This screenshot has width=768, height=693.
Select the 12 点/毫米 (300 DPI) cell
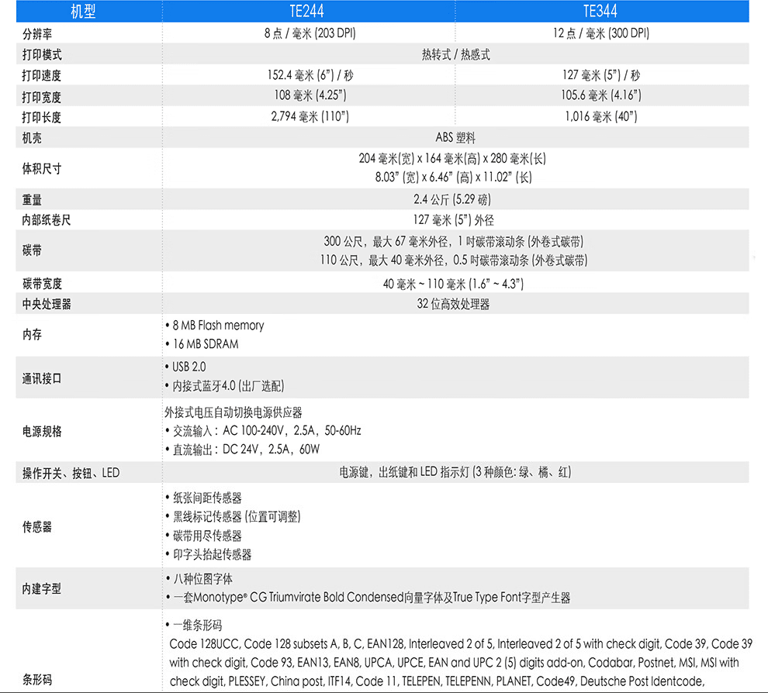click(601, 33)
